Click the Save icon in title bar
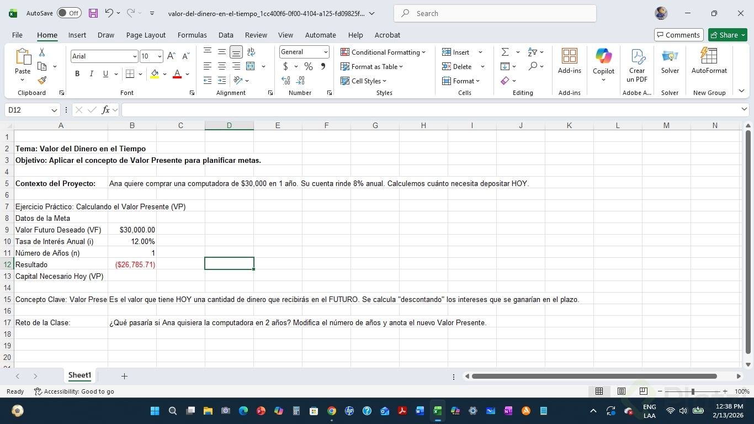 [x=93, y=13]
